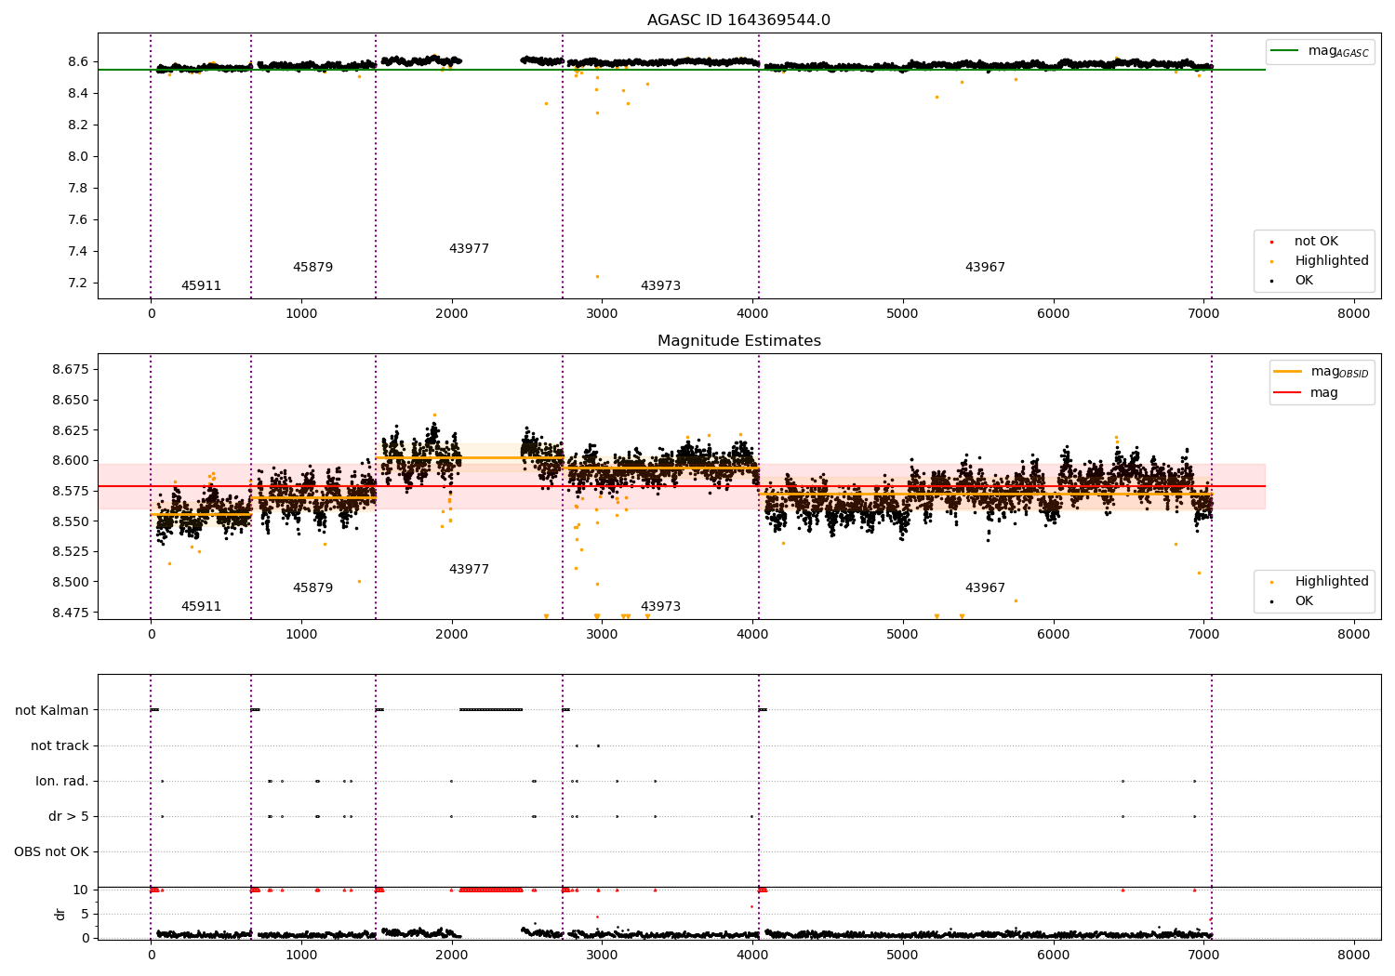1395x976 pixels.
Task: Click the 1000 x-tick under the bottom panel
Action: coord(301,955)
